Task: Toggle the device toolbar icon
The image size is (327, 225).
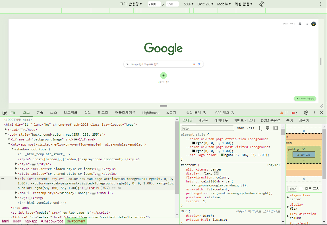Action: [13, 113]
